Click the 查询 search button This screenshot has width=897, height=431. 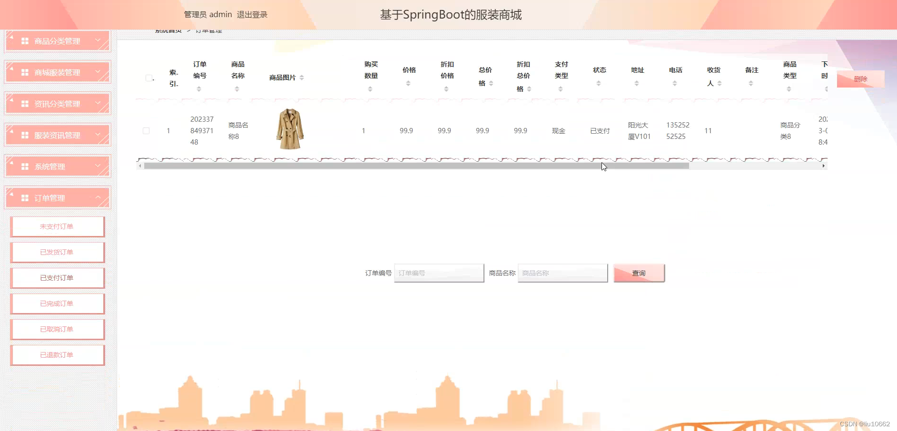pos(639,273)
